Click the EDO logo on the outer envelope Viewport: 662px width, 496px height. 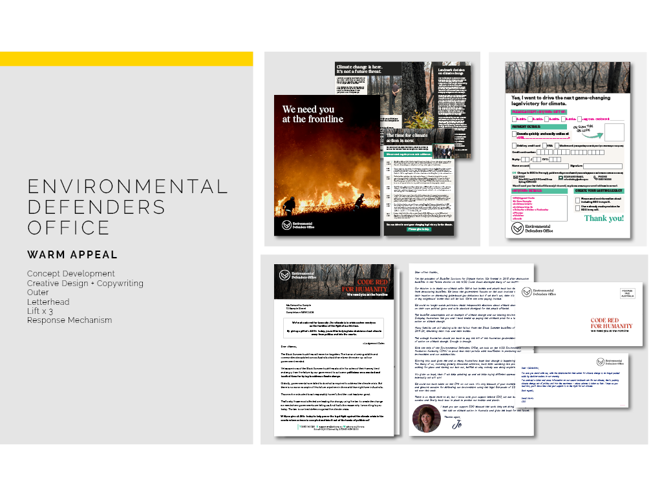coord(528,292)
